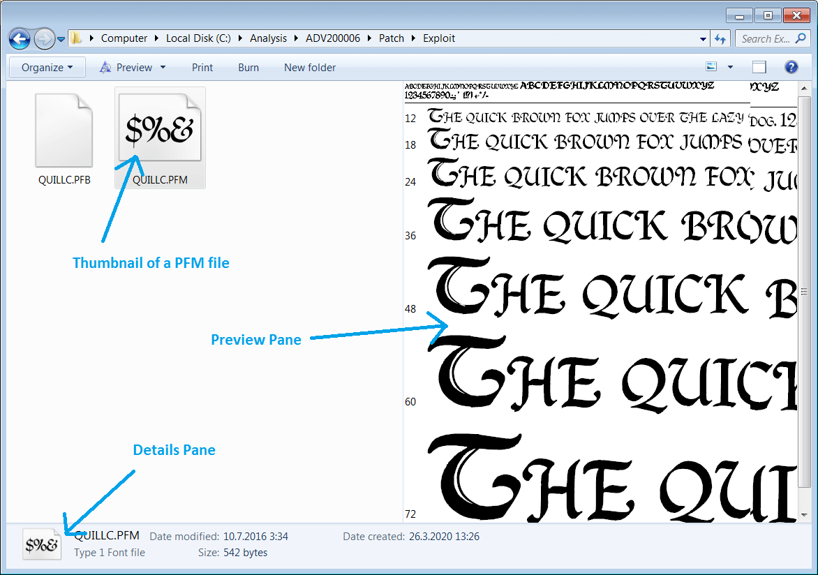Toggle the preview pane icon

[758, 67]
